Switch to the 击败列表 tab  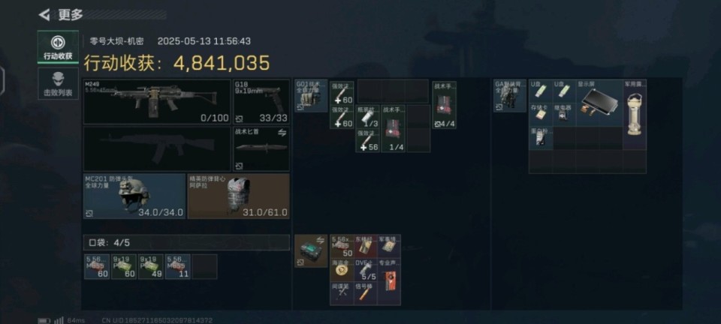click(x=58, y=83)
